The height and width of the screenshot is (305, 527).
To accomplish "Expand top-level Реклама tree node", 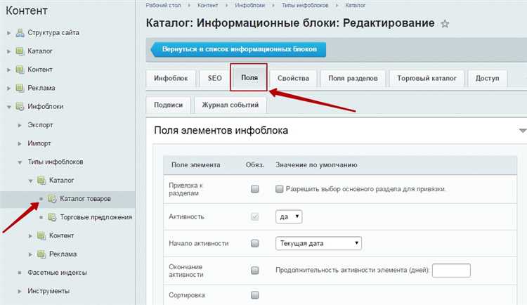I will 8,89.
